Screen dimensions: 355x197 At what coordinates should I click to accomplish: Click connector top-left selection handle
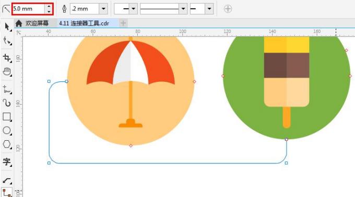pos(49,81)
